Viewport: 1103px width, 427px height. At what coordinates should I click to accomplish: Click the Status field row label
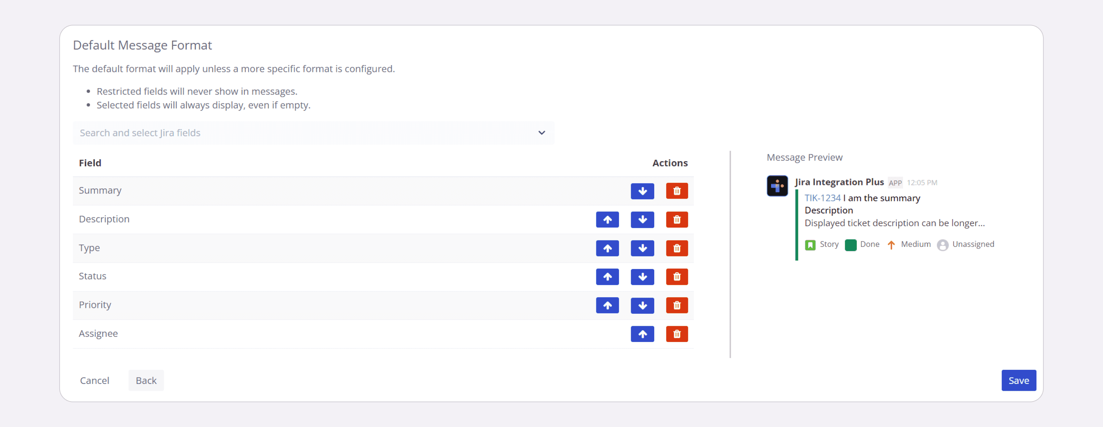pos(92,276)
